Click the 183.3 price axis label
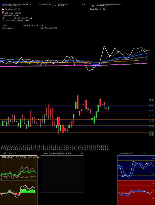Image resolution: width=155 pixels, height=205 pixels. click(x=151, y=111)
